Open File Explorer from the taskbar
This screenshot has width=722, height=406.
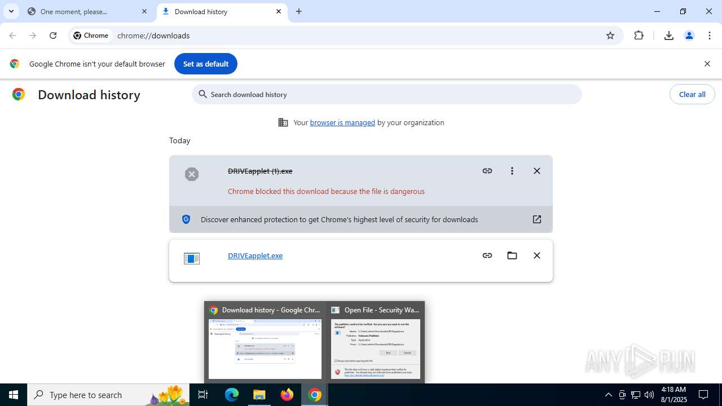(x=259, y=395)
